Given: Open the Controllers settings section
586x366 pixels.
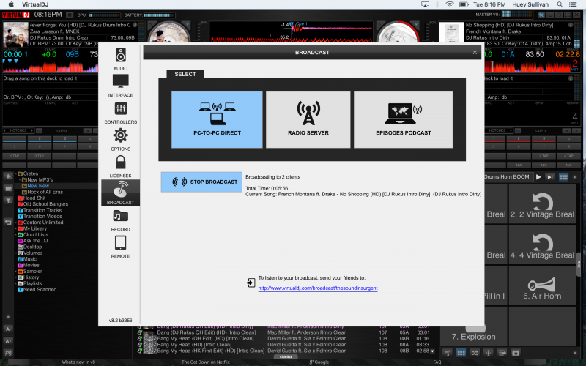Looking at the screenshot, I should tap(120, 112).
